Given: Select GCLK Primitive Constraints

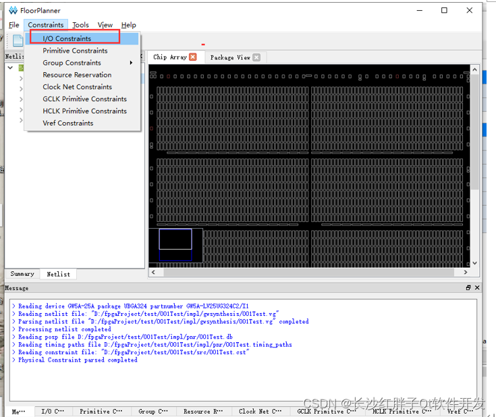Looking at the screenshot, I should pos(82,99).
